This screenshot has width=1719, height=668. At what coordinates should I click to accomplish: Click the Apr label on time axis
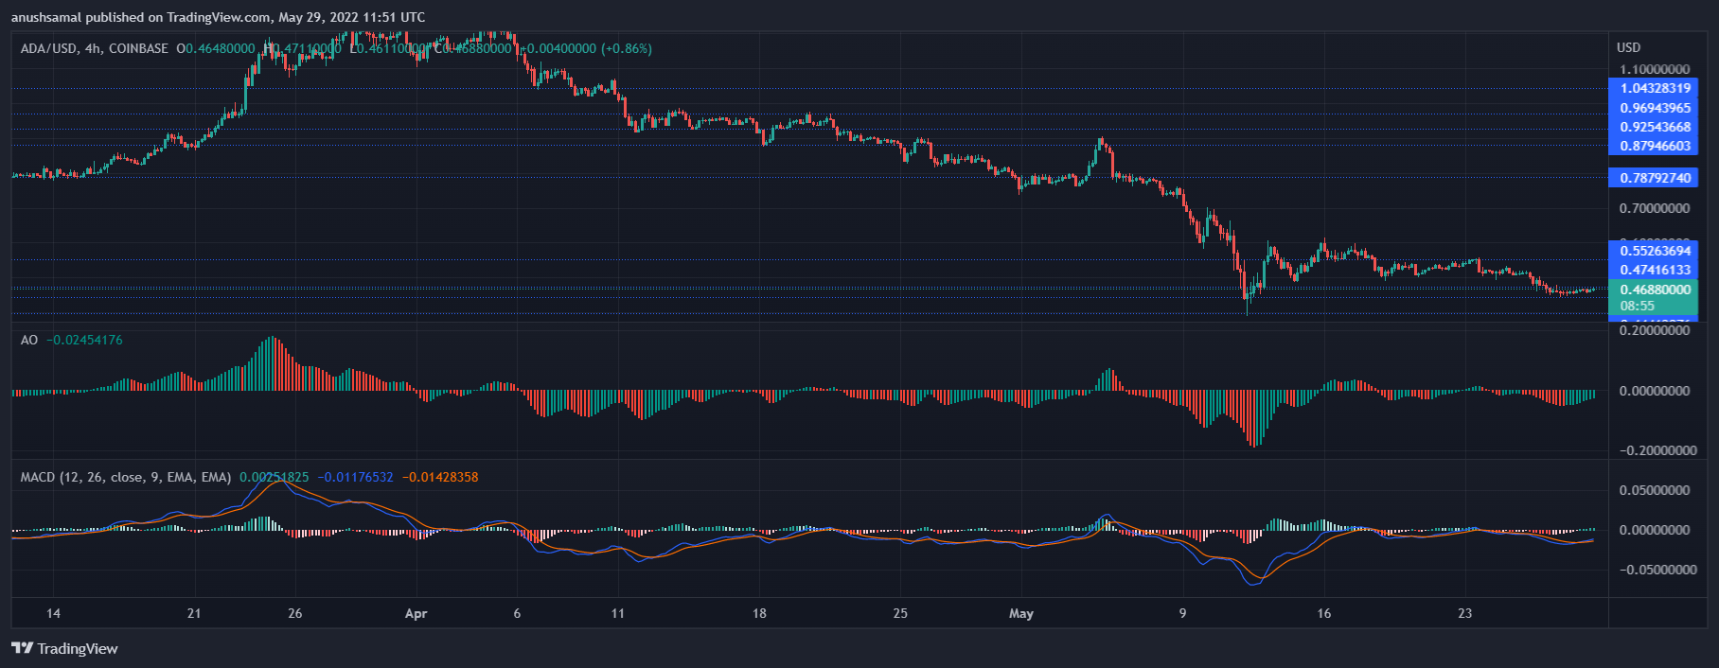416,613
